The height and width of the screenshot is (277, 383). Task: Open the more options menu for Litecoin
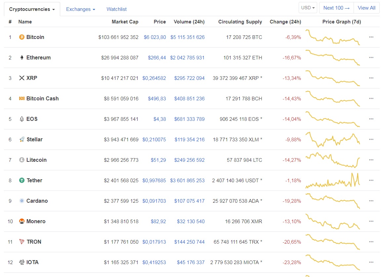[x=371, y=160]
